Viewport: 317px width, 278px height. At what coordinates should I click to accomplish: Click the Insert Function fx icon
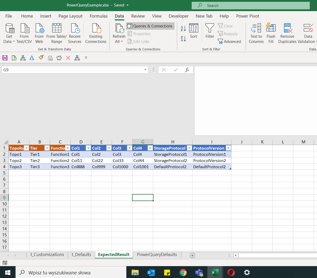187,70
